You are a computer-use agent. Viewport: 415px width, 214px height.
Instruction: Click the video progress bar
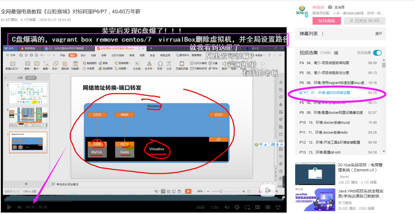[x=143, y=201]
